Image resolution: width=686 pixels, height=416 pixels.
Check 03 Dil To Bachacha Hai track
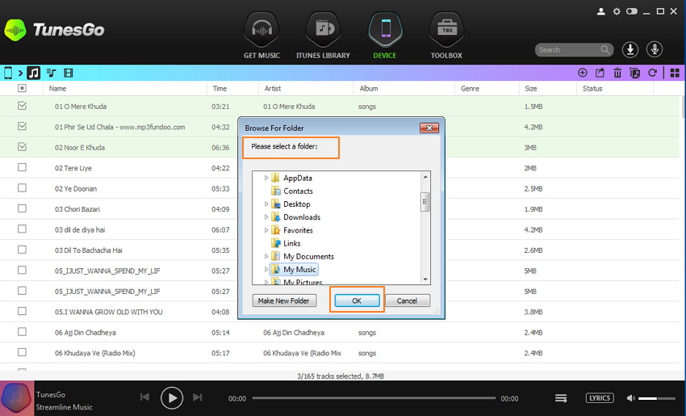[22, 250]
